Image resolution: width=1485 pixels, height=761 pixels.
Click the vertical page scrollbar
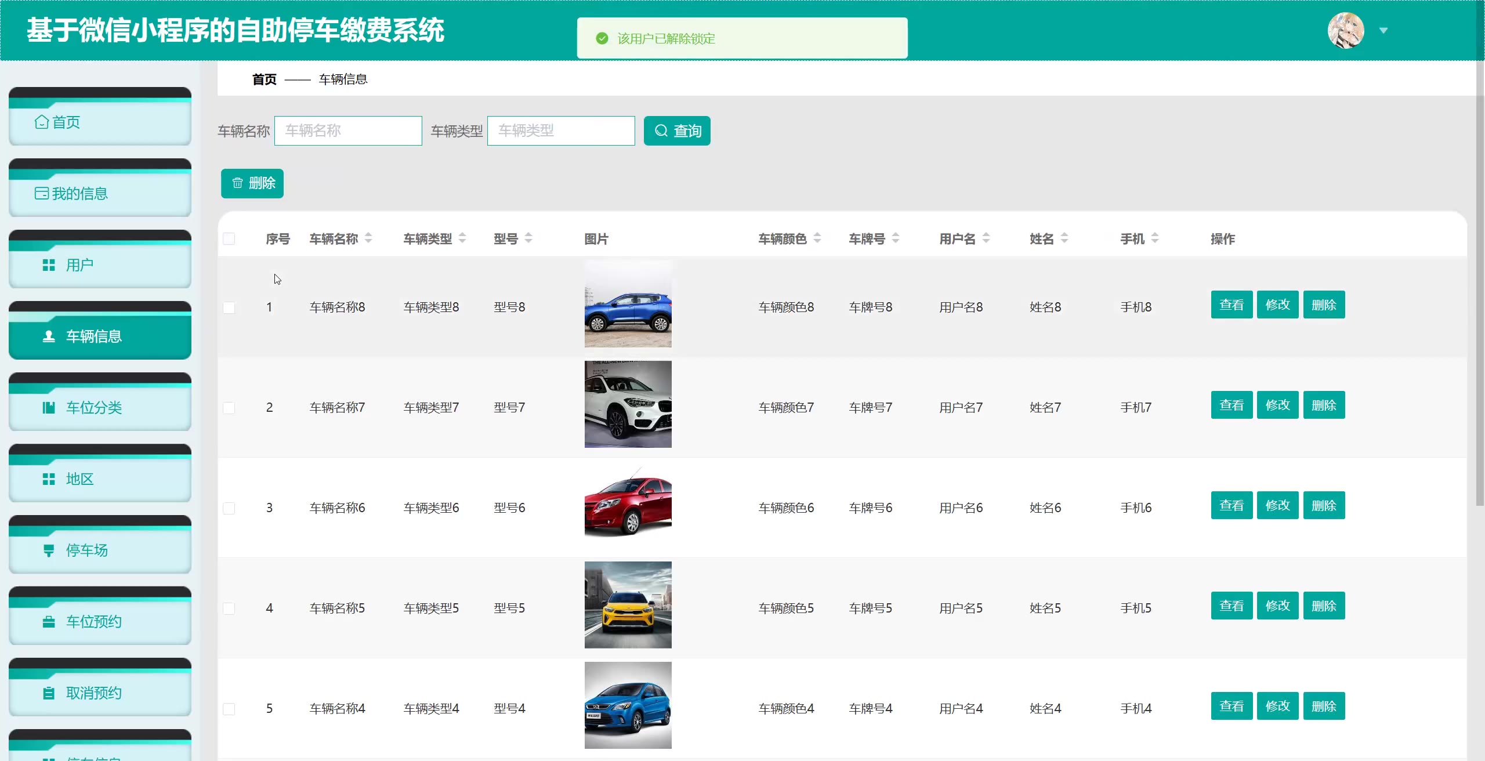pos(1480,290)
